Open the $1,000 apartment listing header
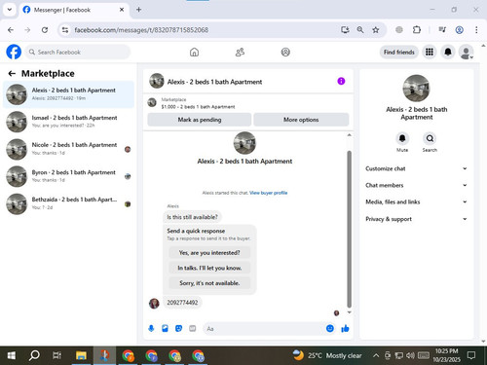This screenshot has height=365, width=487. tap(248, 103)
